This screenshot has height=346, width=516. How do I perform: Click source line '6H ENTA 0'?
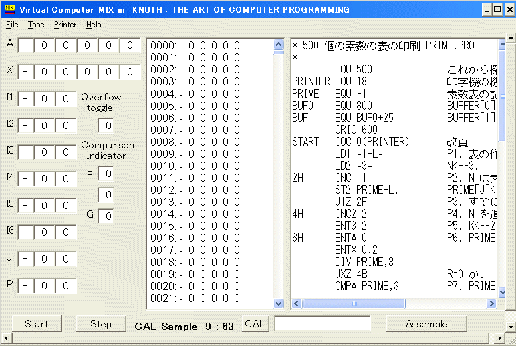[330, 238]
